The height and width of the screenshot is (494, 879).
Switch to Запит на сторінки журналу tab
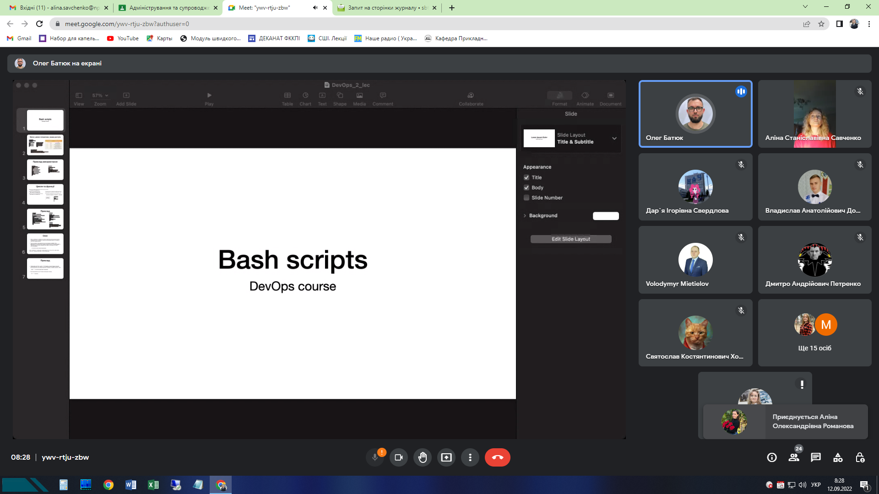(x=387, y=8)
